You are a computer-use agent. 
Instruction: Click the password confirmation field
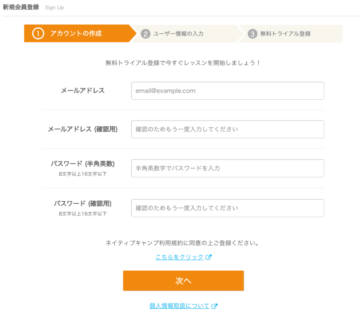(227, 208)
